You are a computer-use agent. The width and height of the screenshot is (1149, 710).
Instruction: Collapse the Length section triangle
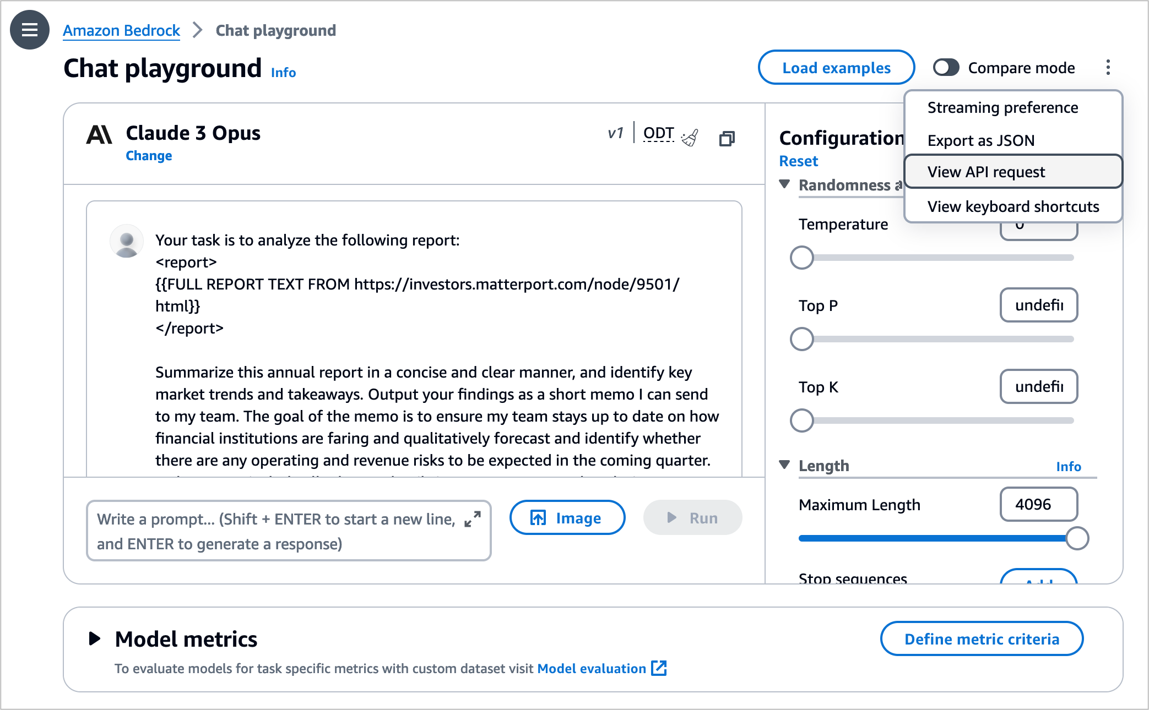point(785,465)
